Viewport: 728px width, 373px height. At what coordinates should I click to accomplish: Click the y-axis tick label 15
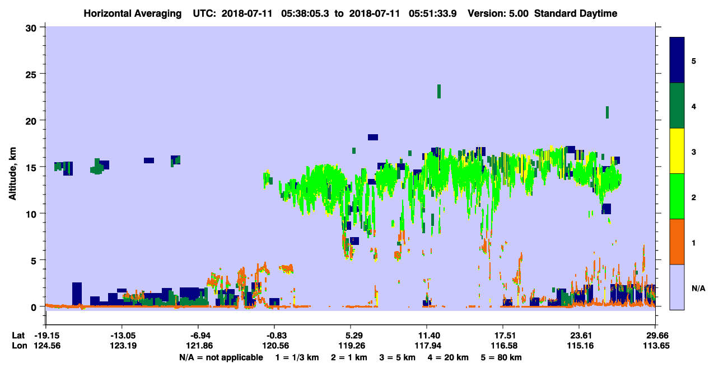coord(32,167)
